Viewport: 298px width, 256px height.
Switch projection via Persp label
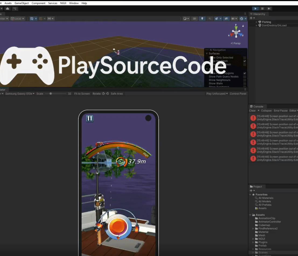tap(236, 43)
